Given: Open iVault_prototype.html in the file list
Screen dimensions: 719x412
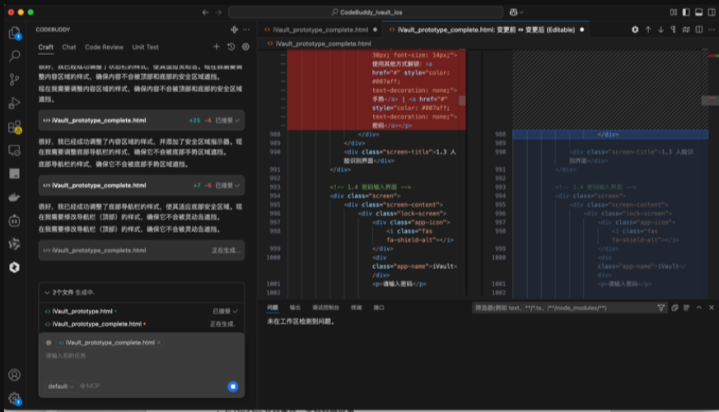Looking at the screenshot, I should [x=82, y=312].
